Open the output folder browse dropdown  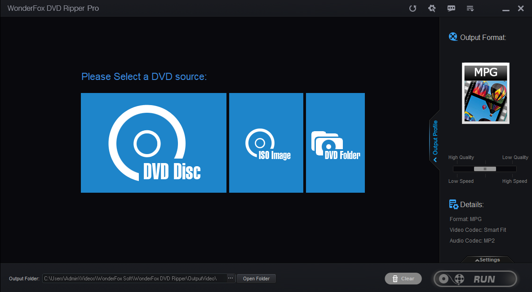tap(230, 278)
